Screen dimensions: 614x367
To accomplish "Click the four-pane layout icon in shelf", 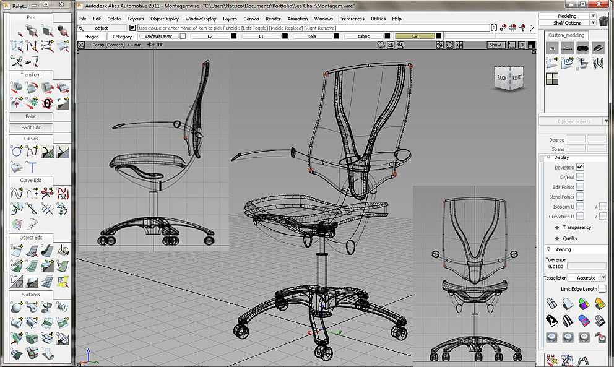I will tap(551, 79).
